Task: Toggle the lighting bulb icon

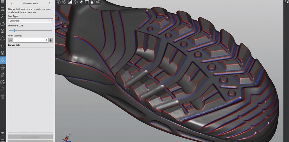Action: click(76, 2)
